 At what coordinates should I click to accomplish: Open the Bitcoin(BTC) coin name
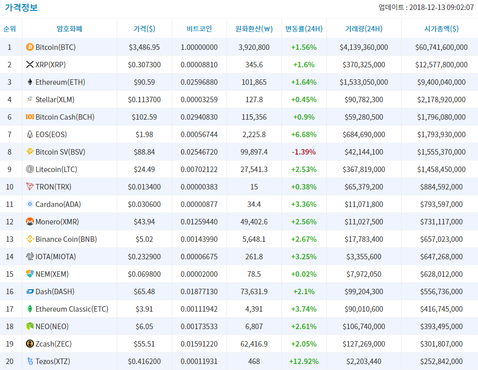(x=55, y=47)
